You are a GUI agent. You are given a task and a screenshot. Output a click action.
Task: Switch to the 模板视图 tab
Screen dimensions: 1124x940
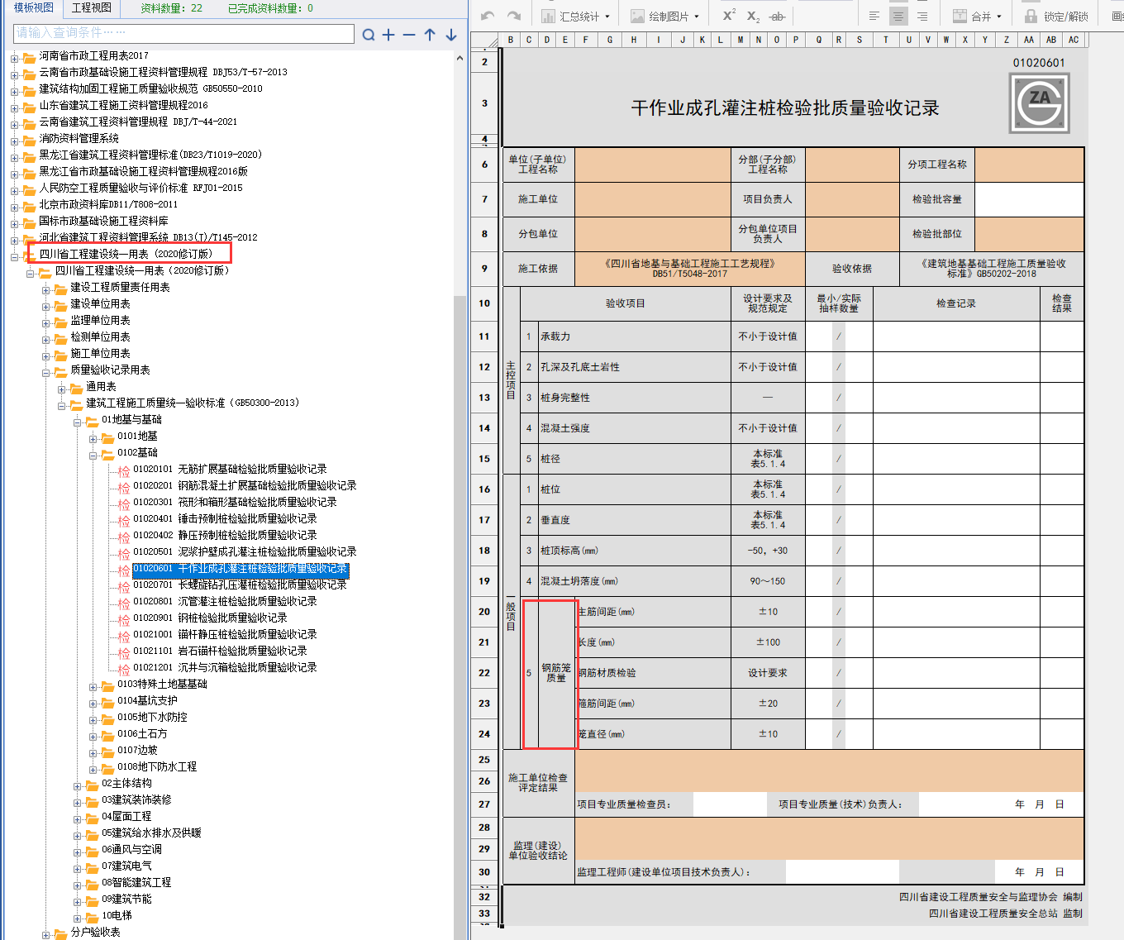(x=34, y=7)
